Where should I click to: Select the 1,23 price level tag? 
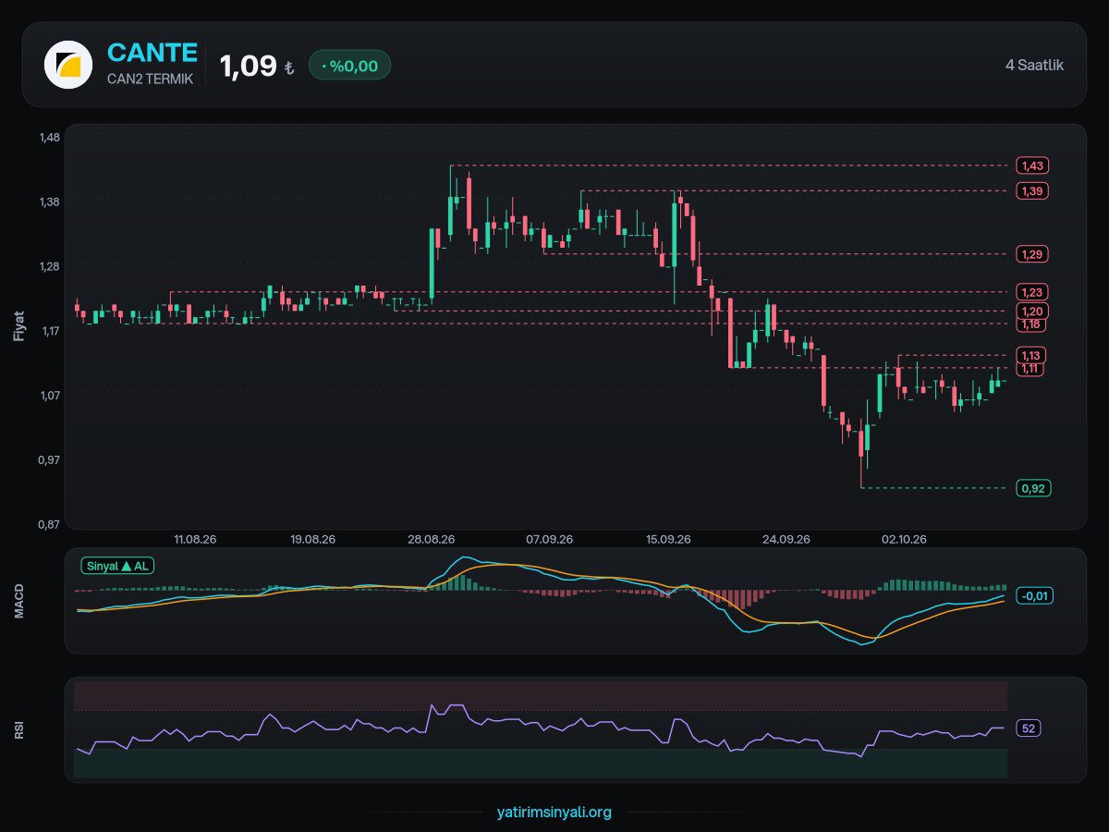pyautogui.click(x=1032, y=292)
